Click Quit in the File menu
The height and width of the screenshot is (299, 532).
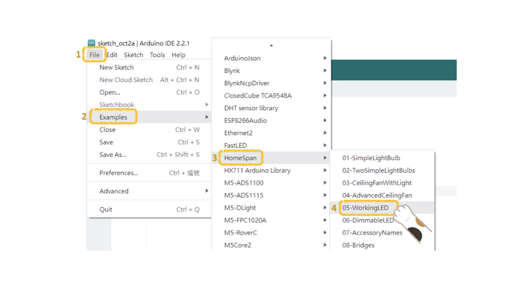106,209
